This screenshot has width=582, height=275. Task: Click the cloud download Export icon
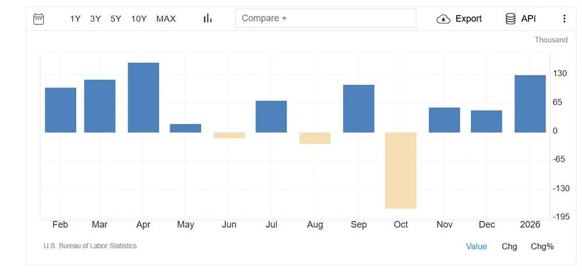tap(443, 19)
